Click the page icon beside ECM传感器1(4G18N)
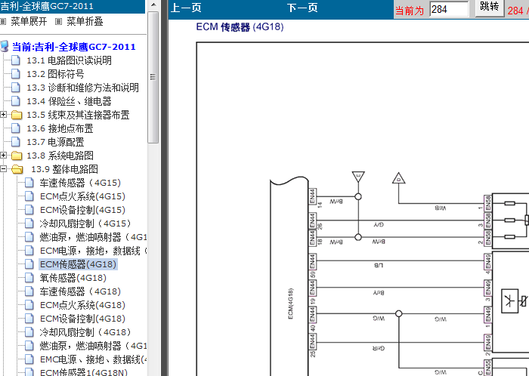This screenshot has width=529, height=376. (29, 372)
